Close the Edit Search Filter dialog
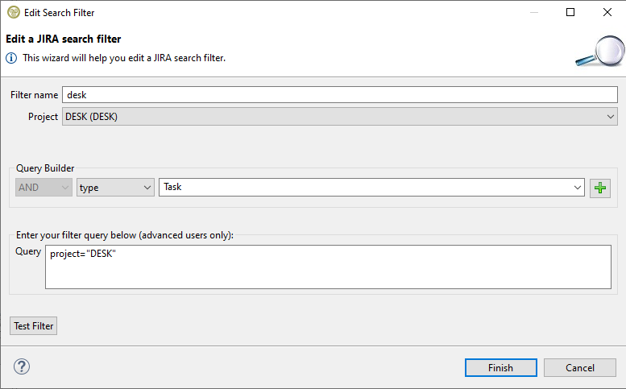 607,13
